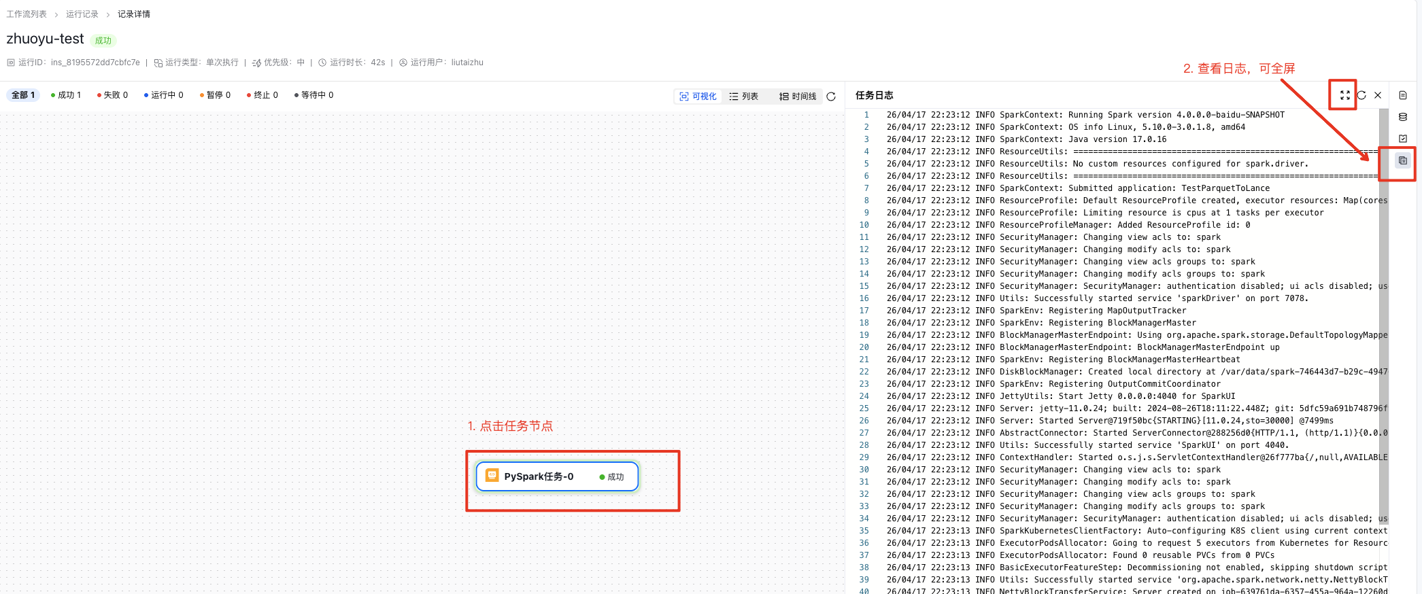Click the 任务日志 panel title
1422x594 pixels.
click(875, 95)
